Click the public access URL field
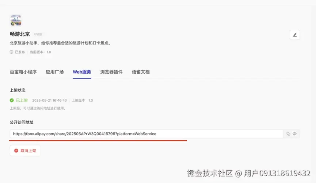This screenshot has width=316, height=183. pos(146,134)
